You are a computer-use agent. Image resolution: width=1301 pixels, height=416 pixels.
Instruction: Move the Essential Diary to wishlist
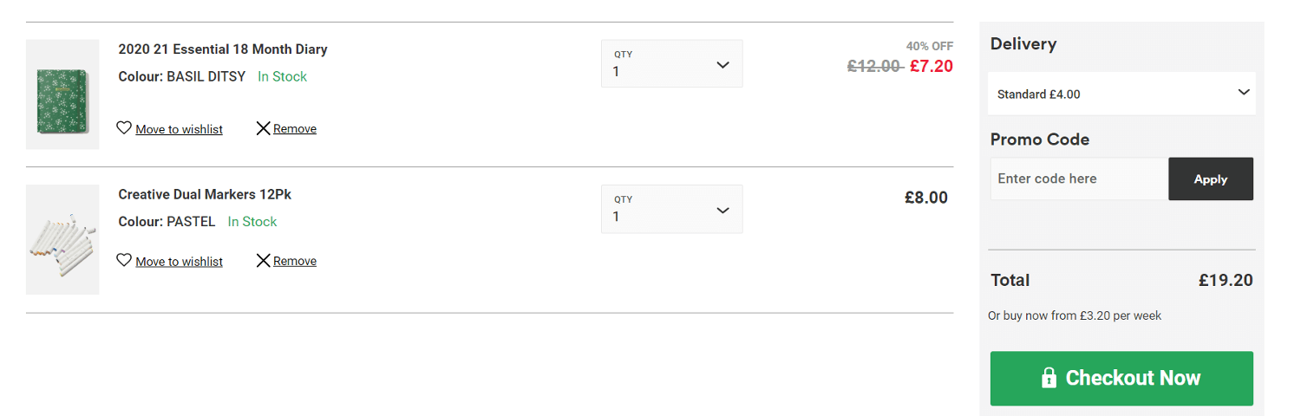click(x=179, y=129)
